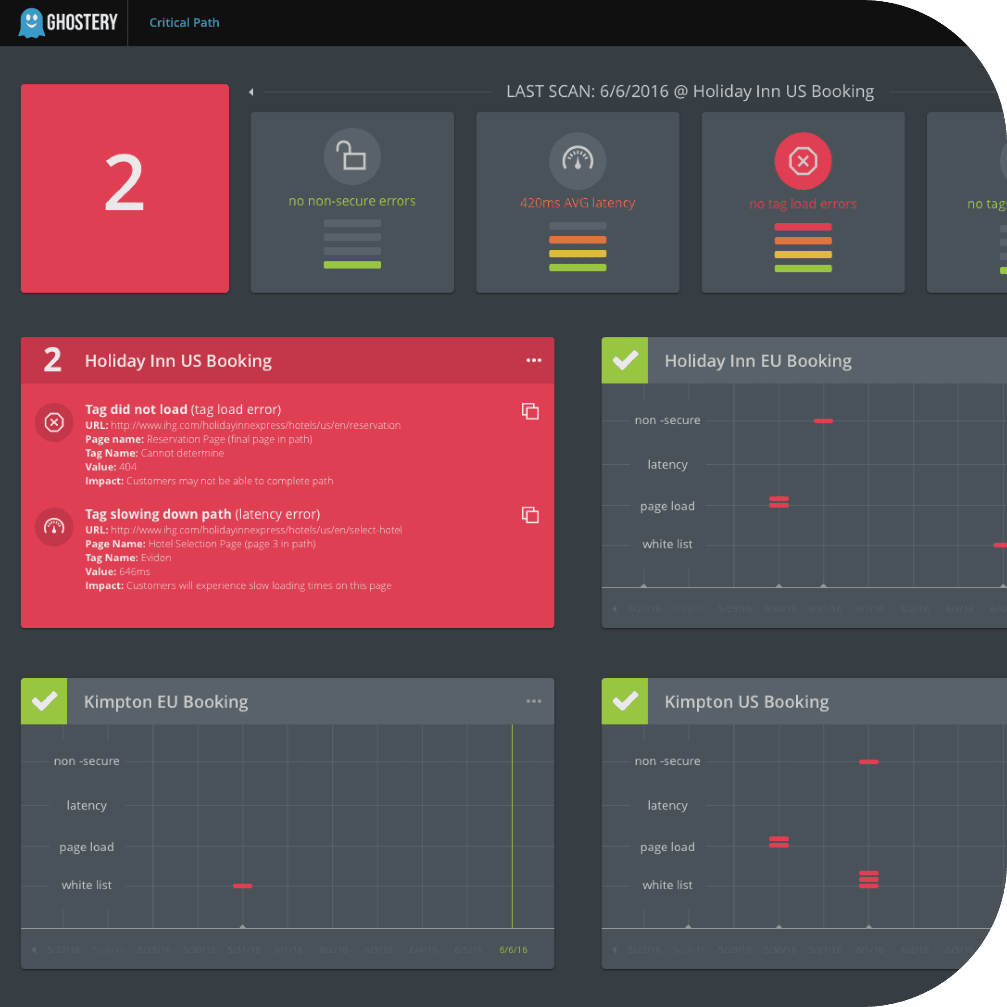Go to previous scan with left arrow

[x=251, y=92]
